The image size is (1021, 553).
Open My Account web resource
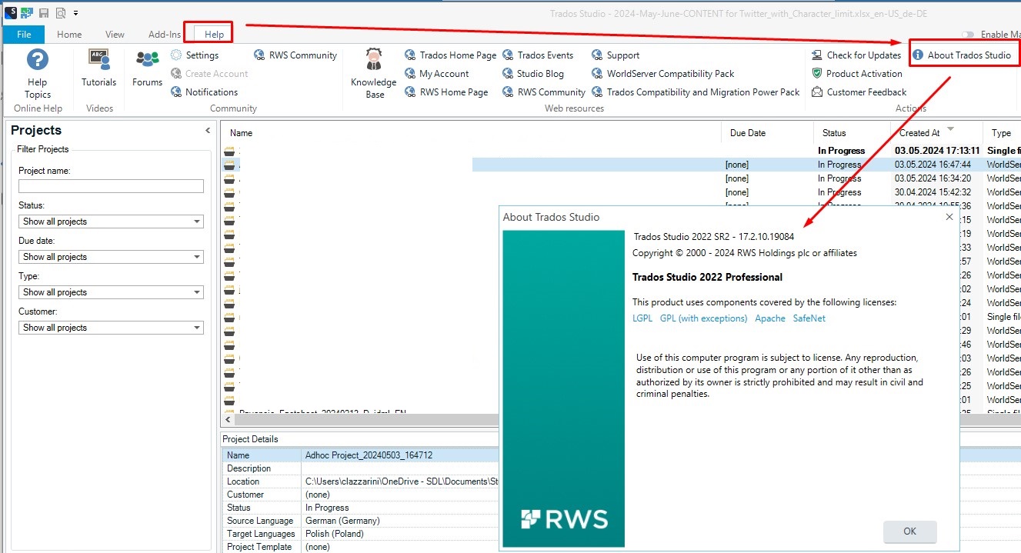(437, 74)
